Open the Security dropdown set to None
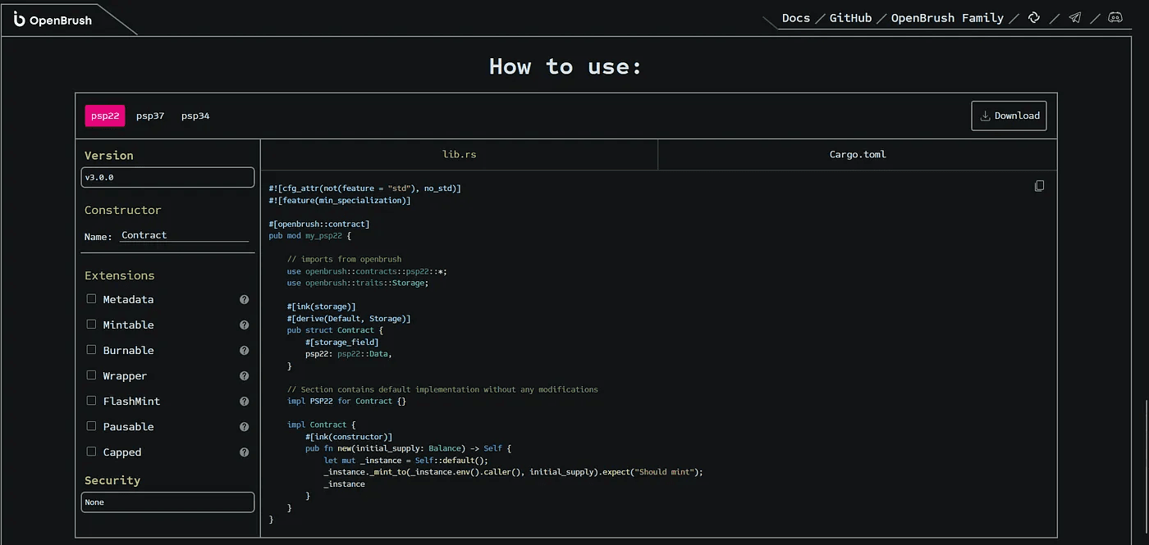Viewport: 1149px width, 545px height. click(167, 502)
